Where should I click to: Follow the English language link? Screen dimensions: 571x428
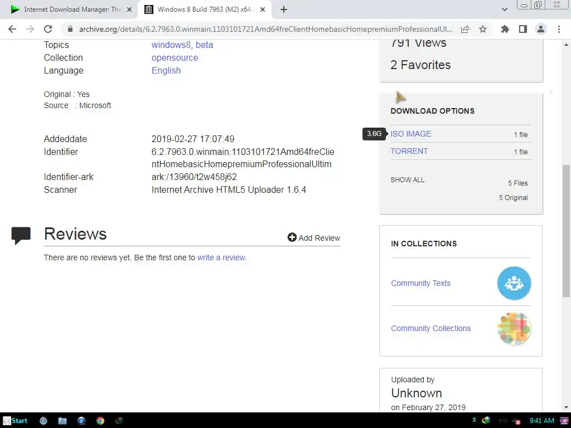(166, 70)
